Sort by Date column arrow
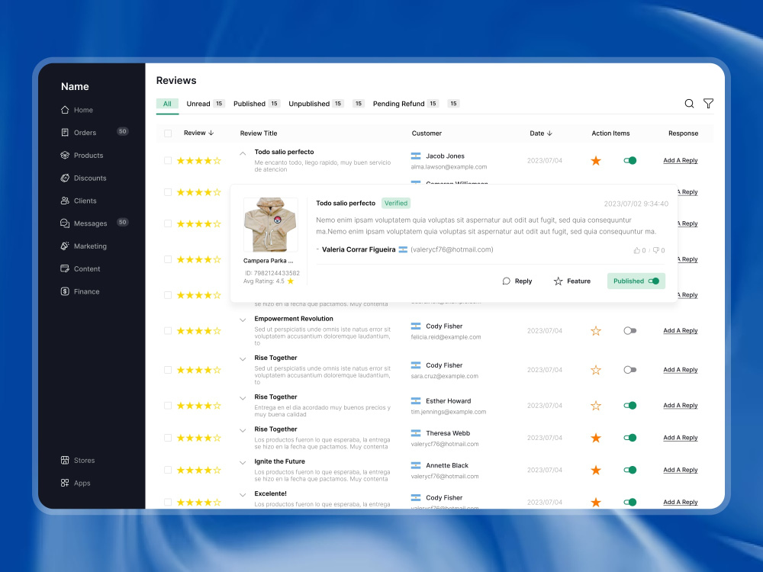Image resolution: width=763 pixels, height=572 pixels. (x=550, y=133)
